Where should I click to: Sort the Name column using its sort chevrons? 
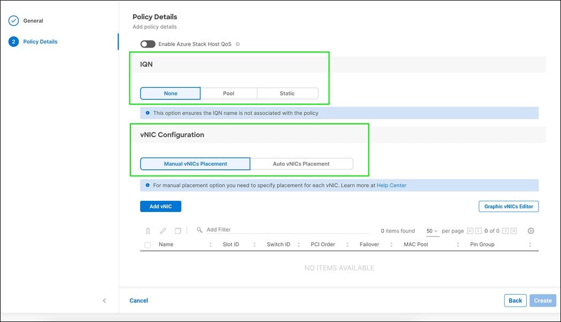point(210,244)
